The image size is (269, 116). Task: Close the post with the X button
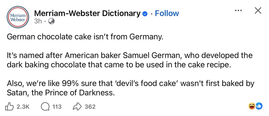click(x=258, y=11)
